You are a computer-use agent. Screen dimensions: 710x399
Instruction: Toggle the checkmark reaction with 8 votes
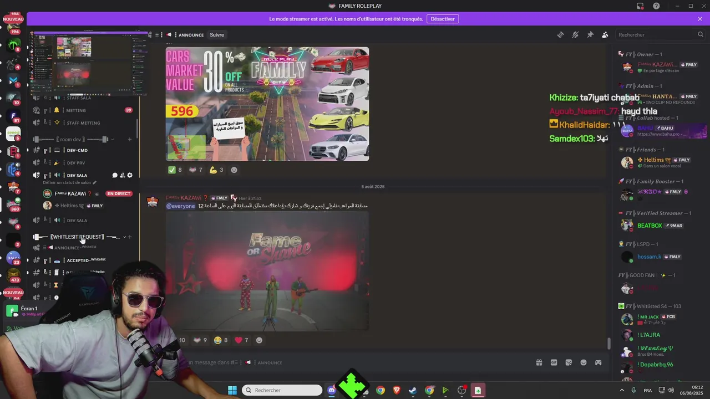(175, 170)
